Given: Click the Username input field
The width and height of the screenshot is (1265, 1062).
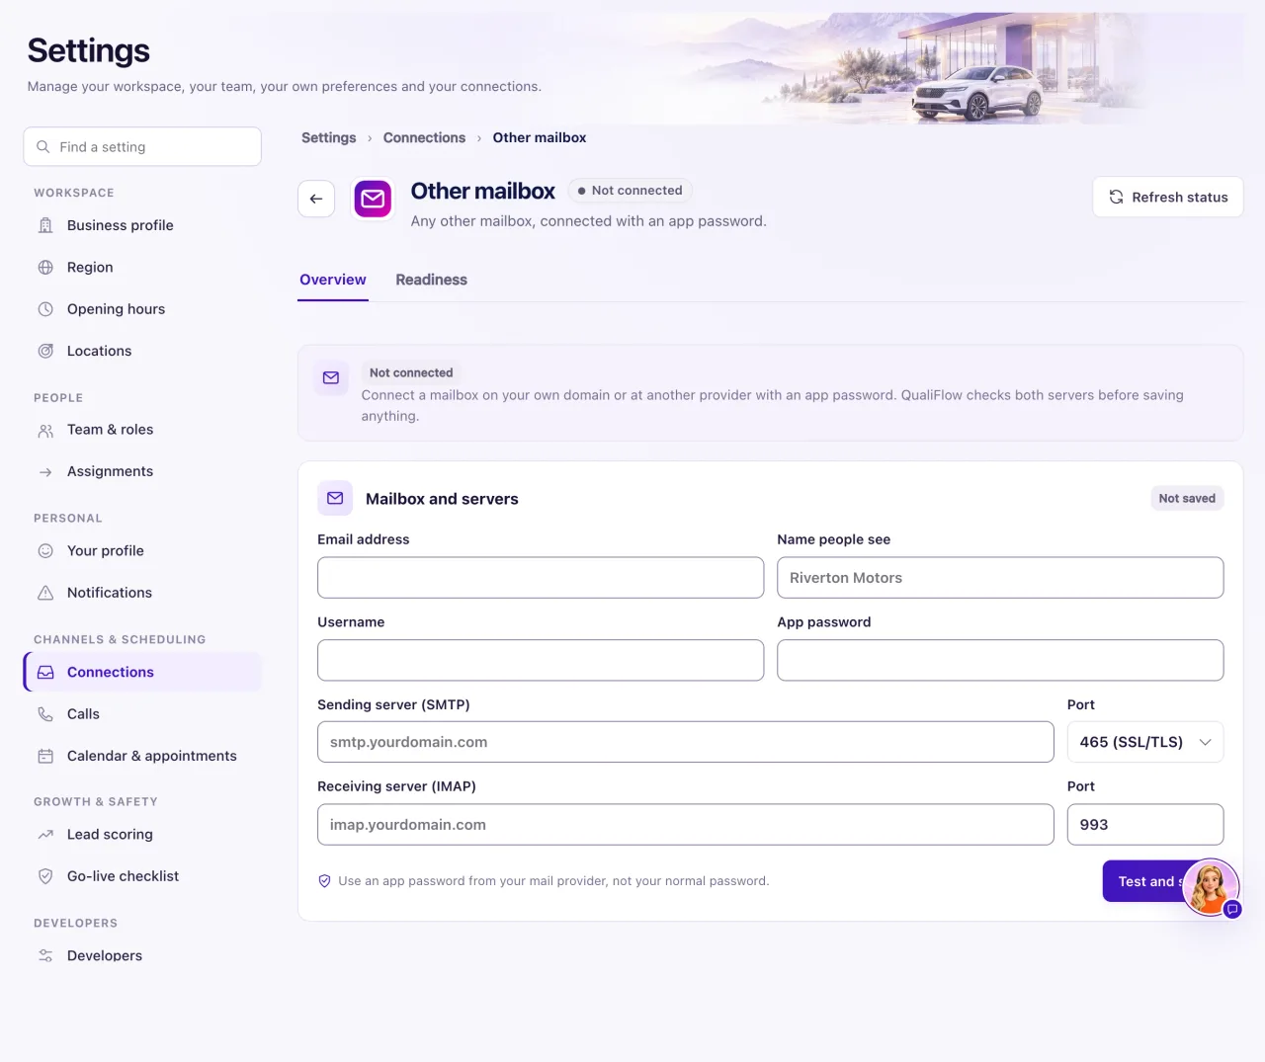Looking at the screenshot, I should click(541, 660).
